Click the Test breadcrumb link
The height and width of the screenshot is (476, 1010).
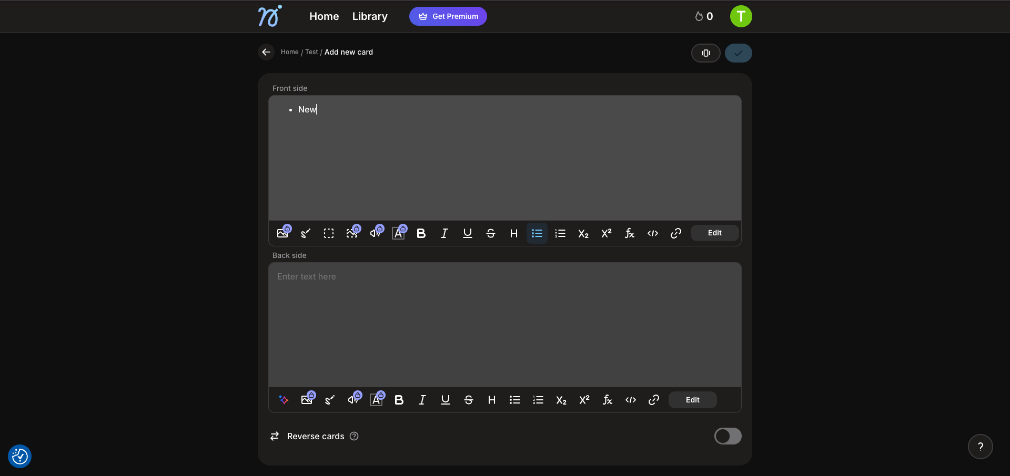tap(311, 52)
